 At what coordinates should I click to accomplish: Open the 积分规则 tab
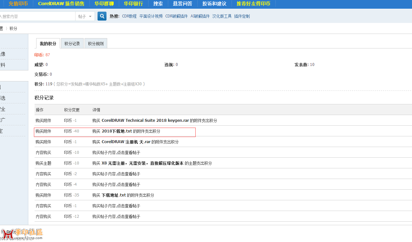[96, 43]
